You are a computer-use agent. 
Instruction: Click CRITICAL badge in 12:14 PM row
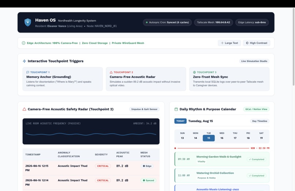click(x=103, y=180)
